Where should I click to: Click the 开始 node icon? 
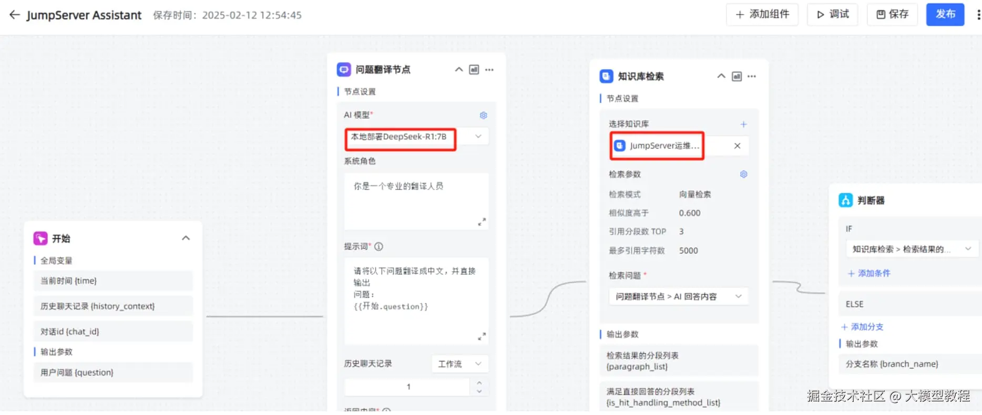tap(40, 238)
